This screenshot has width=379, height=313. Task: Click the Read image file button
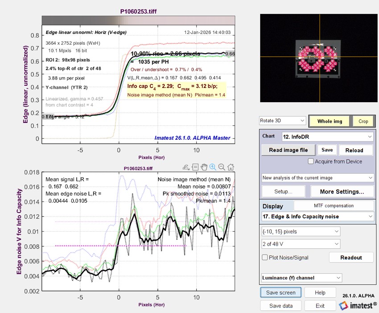pos(288,150)
